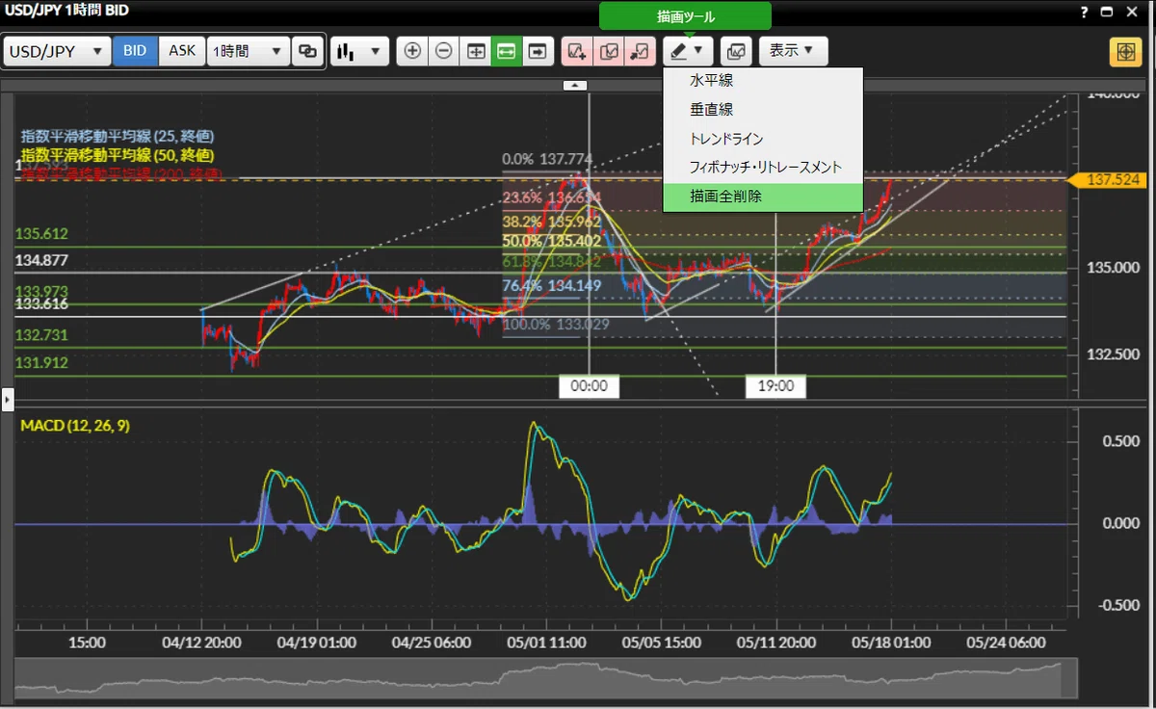This screenshot has width=1156, height=709.
Task: Open the chart type candlestick dropdown
Action: 359,51
